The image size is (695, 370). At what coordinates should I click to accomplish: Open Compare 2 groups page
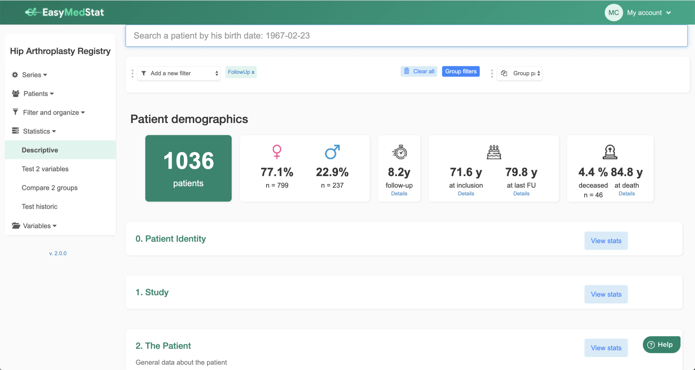(50, 188)
